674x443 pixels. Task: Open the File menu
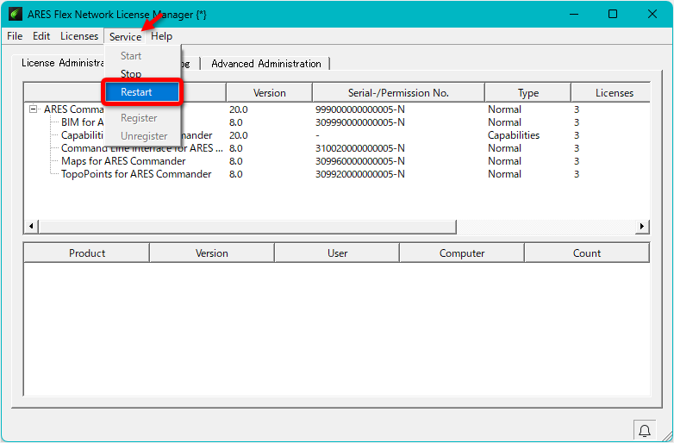[15, 36]
